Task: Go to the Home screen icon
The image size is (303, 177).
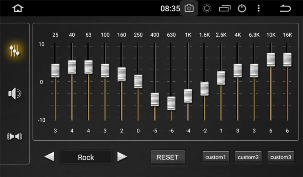Action: [x=18, y=8]
